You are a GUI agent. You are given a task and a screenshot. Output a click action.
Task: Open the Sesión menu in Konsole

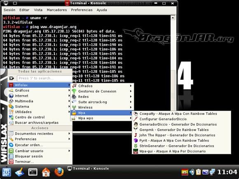click(x=9, y=10)
